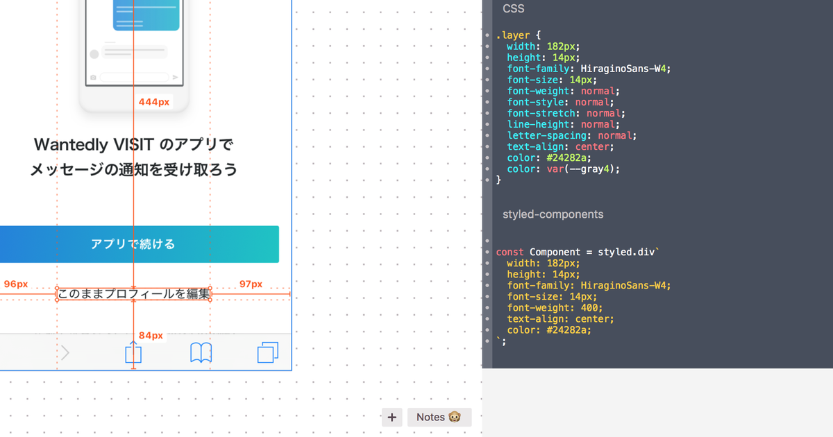
Task: Click the share icon in Safari toolbar
Action: click(133, 353)
